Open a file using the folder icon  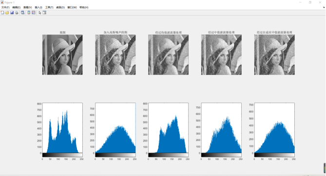[x=7, y=13]
